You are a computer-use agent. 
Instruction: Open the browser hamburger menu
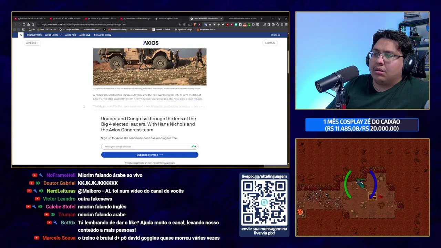[286, 24]
